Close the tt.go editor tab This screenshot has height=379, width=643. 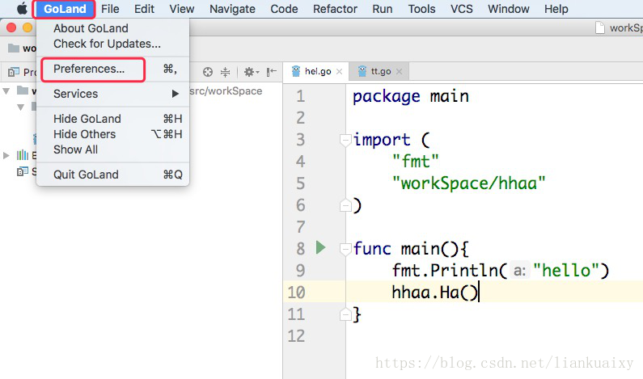pos(399,71)
